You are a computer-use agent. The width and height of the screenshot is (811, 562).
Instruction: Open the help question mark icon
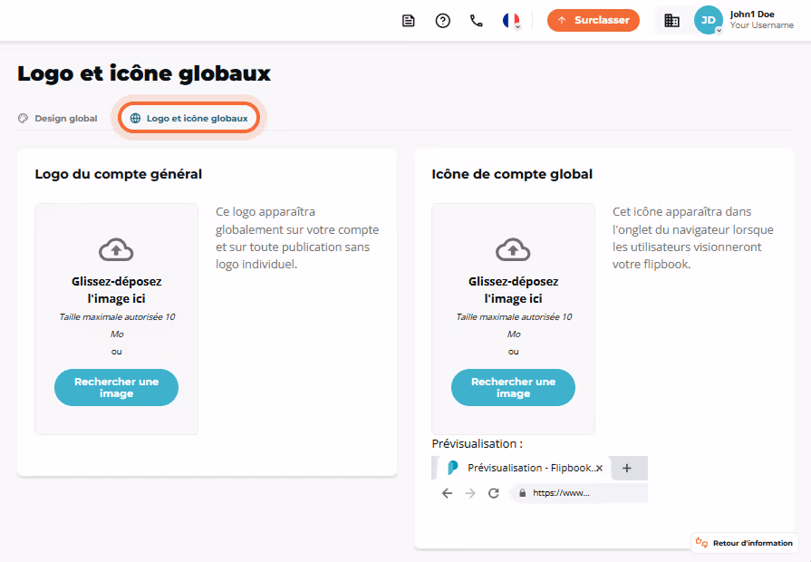click(x=443, y=21)
